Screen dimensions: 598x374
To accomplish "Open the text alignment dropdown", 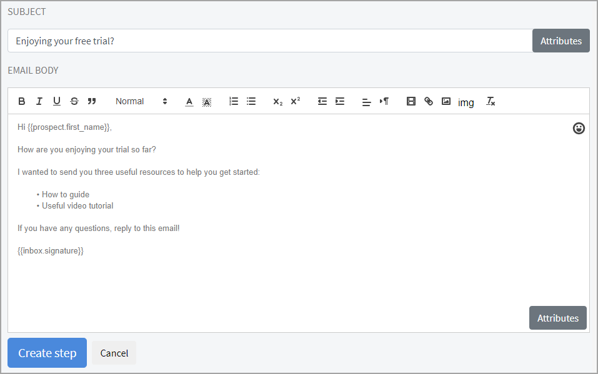I will pyautogui.click(x=367, y=102).
